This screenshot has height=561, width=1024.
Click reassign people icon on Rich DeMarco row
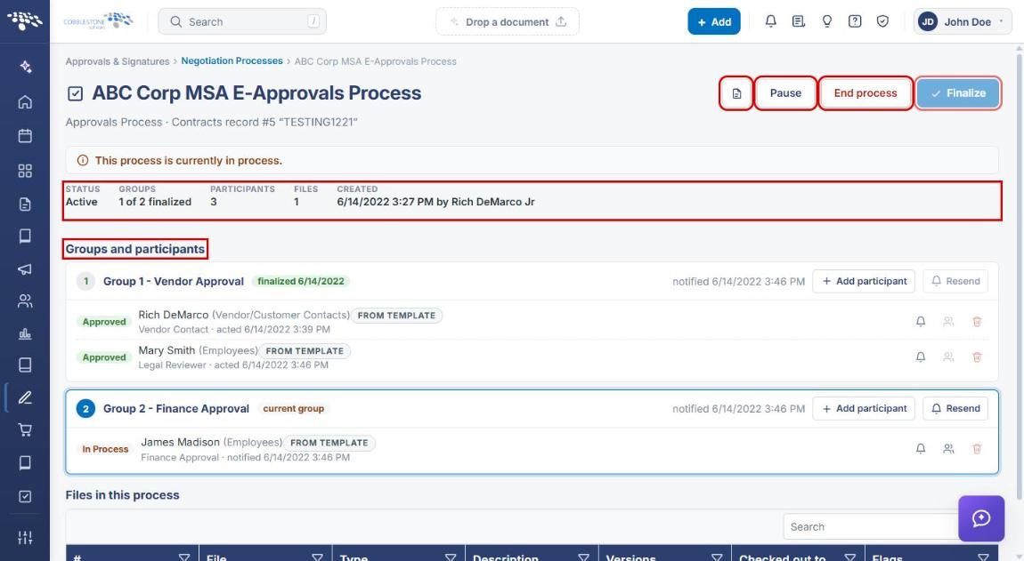(x=948, y=322)
